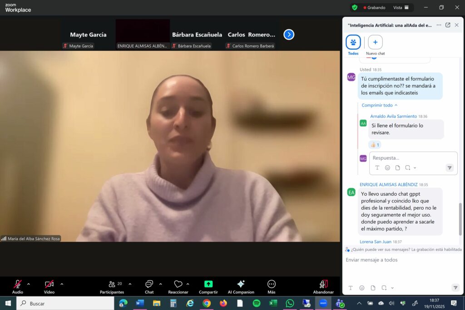465x310 pixels.
Task: Toggle the Chat panel icon
Action: pyautogui.click(x=149, y=285)
